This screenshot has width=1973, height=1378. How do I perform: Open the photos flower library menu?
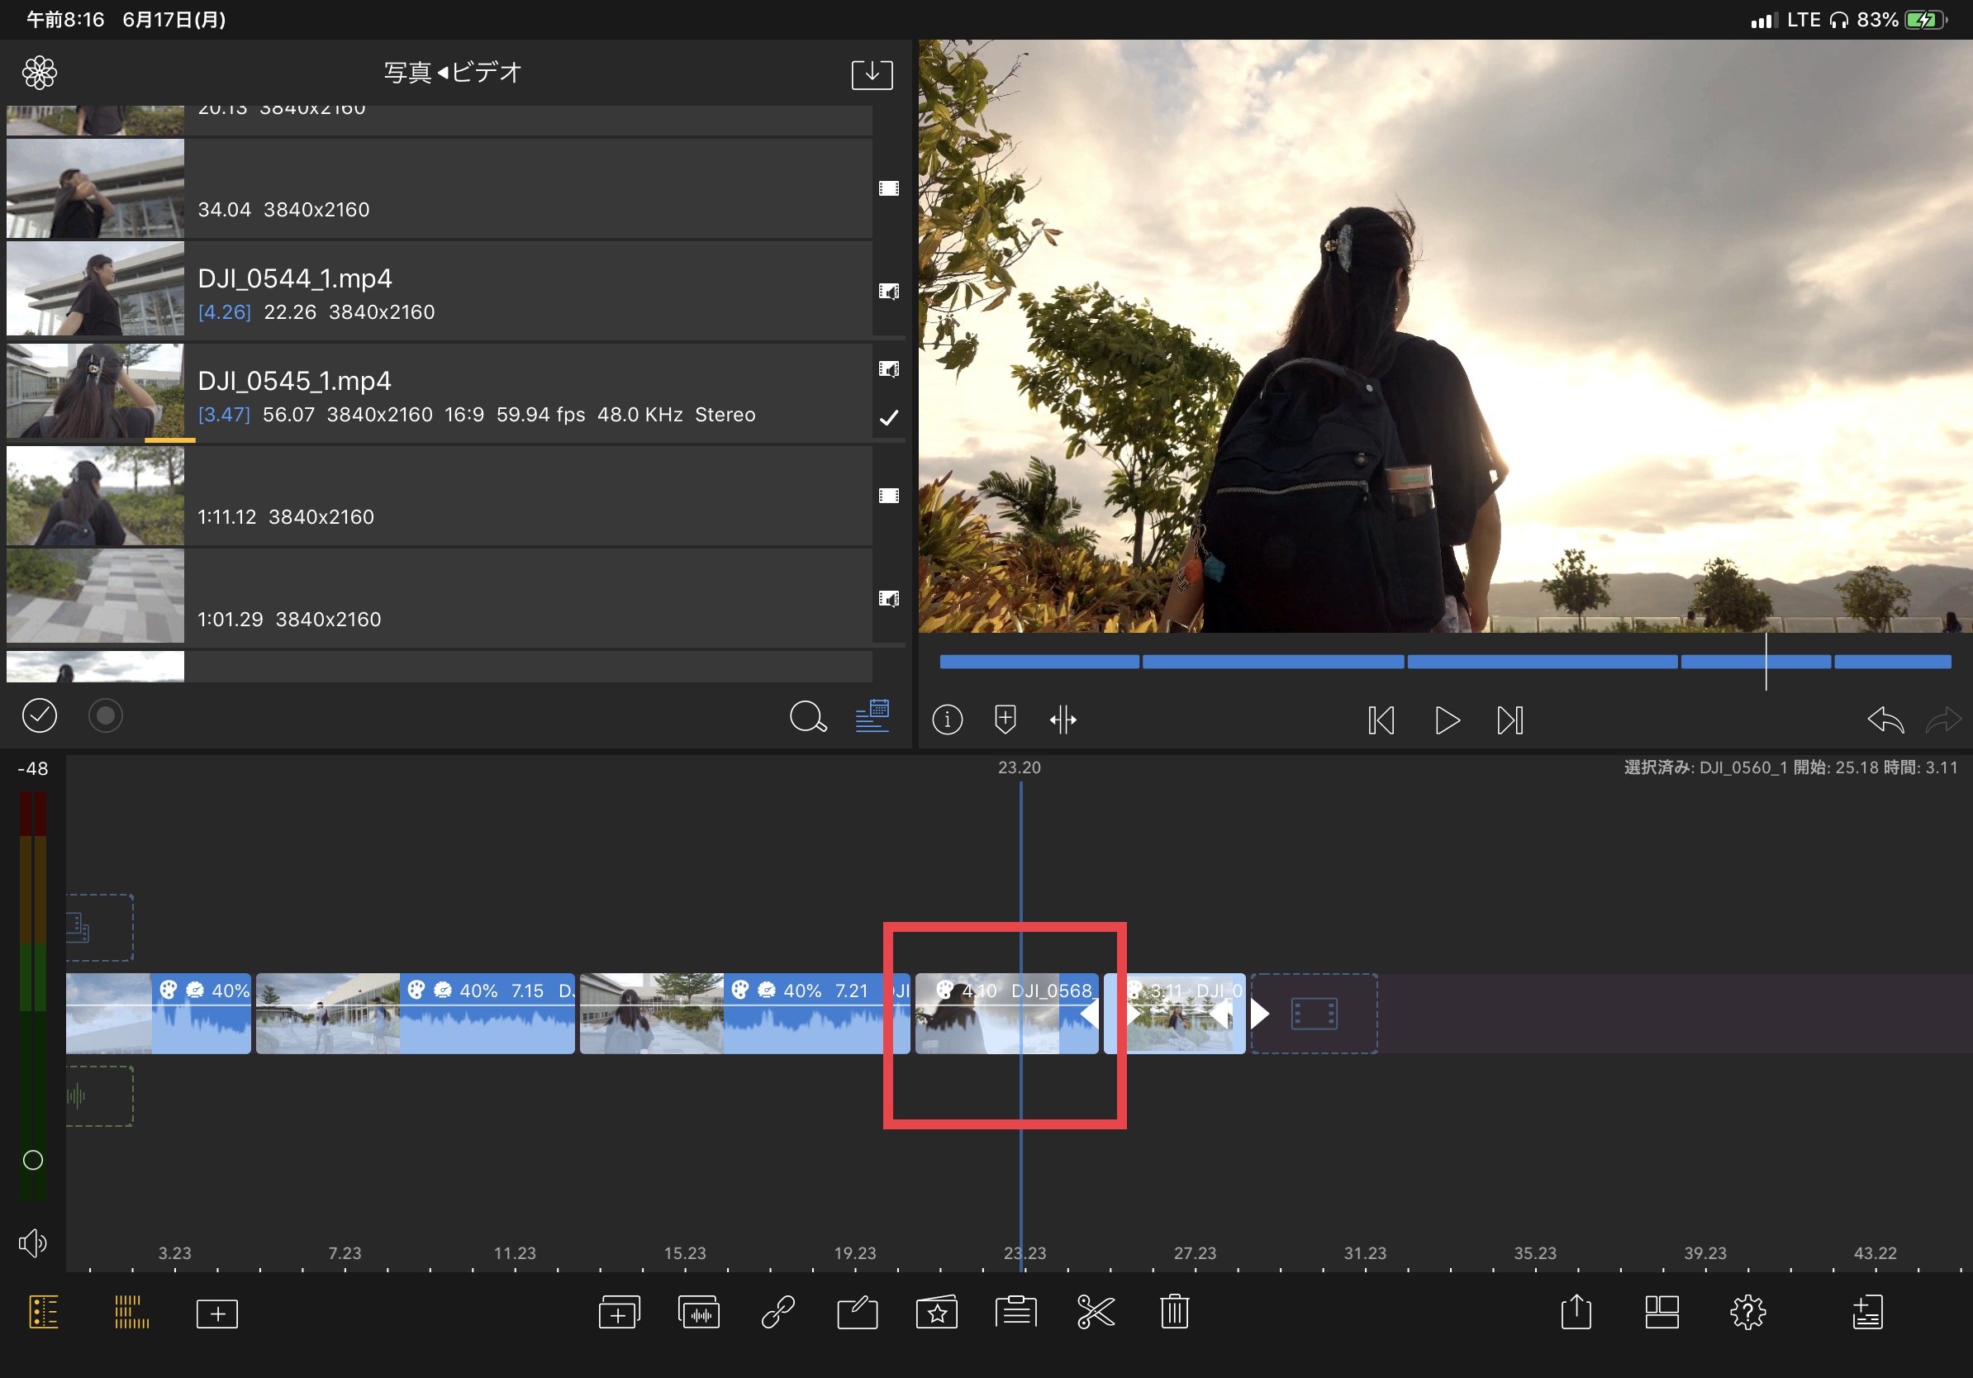pyautogui.click(x=40, y=73)
